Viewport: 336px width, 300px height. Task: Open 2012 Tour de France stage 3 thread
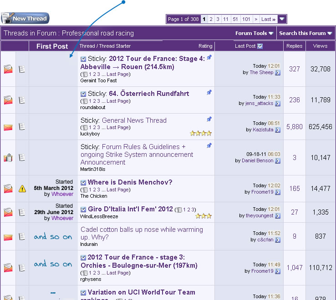tap(139, 261)
